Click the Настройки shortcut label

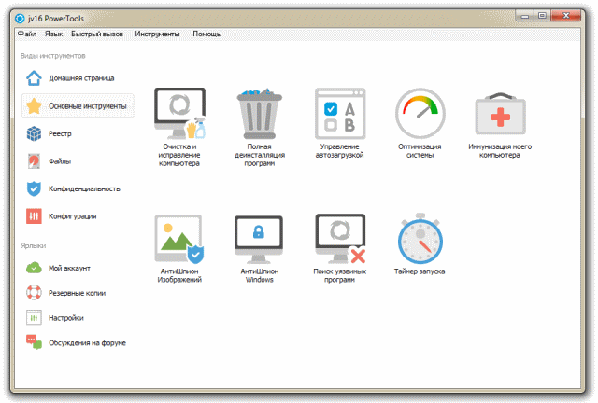click(66, 318)
